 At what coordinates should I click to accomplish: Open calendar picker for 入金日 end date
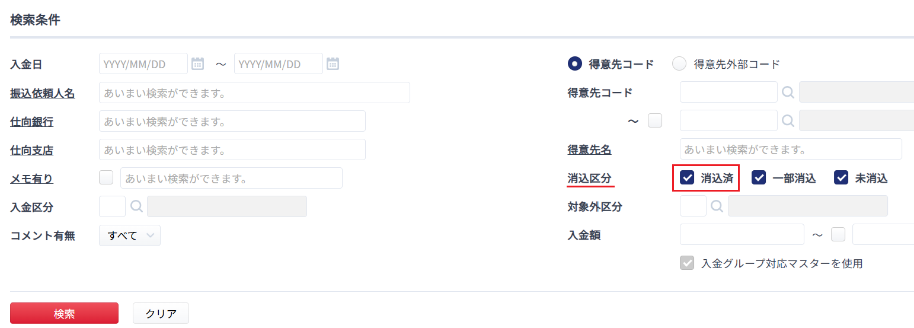coord(333,63)
